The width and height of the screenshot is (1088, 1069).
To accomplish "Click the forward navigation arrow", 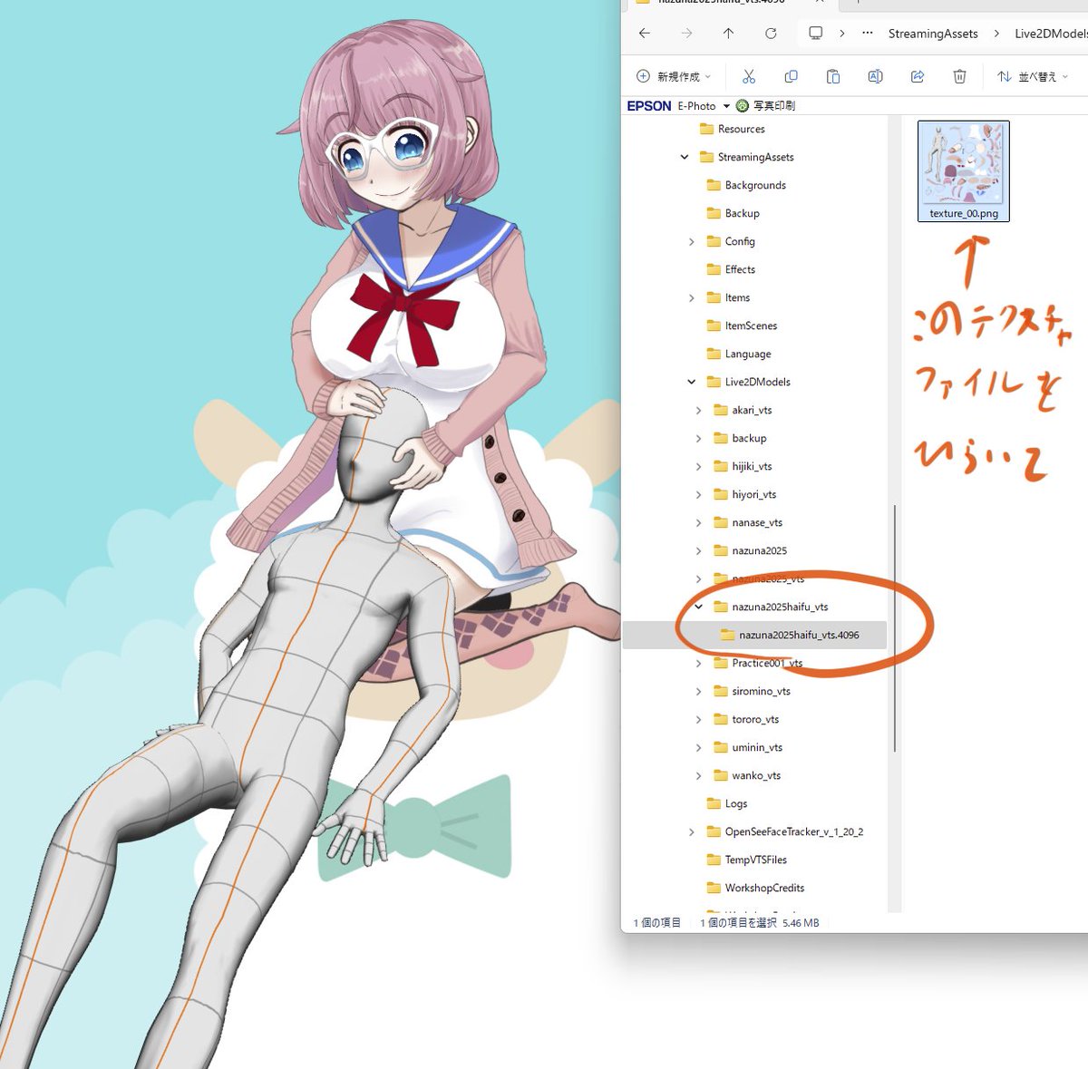I will click(x=686, y=34).
